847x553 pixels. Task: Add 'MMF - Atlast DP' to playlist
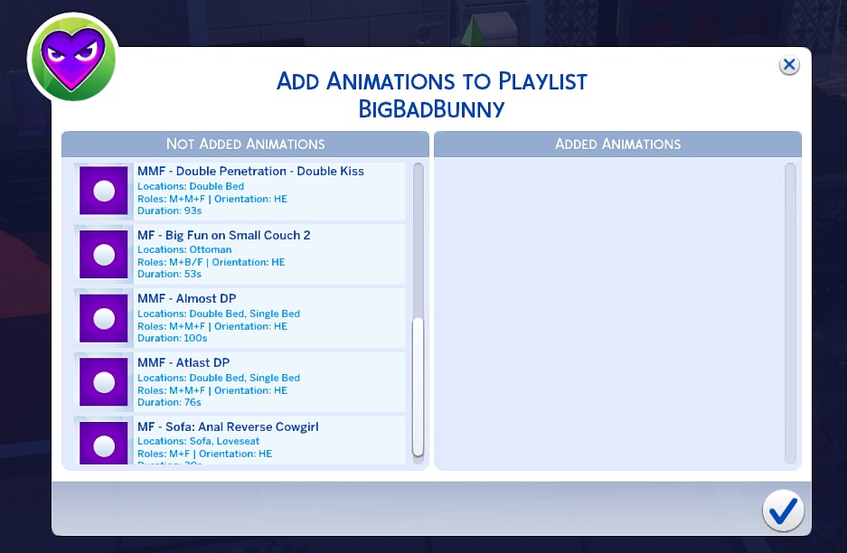click(240, 382)
